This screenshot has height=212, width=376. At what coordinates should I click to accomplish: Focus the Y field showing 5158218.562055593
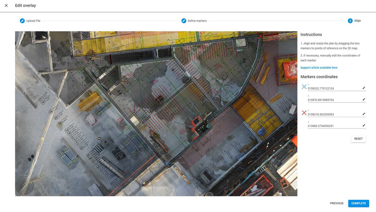[334, 114]
